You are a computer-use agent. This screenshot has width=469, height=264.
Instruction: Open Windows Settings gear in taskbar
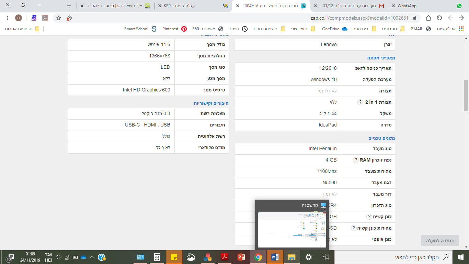(309, 257)
